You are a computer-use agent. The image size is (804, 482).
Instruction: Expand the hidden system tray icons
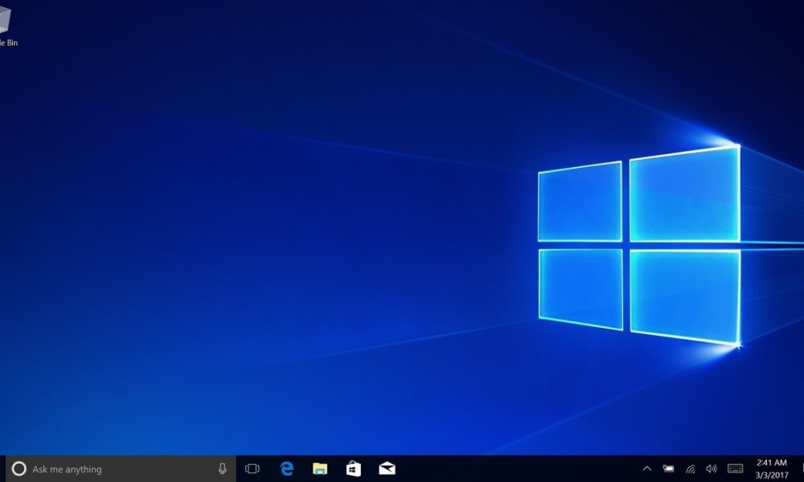coord(647,468)
